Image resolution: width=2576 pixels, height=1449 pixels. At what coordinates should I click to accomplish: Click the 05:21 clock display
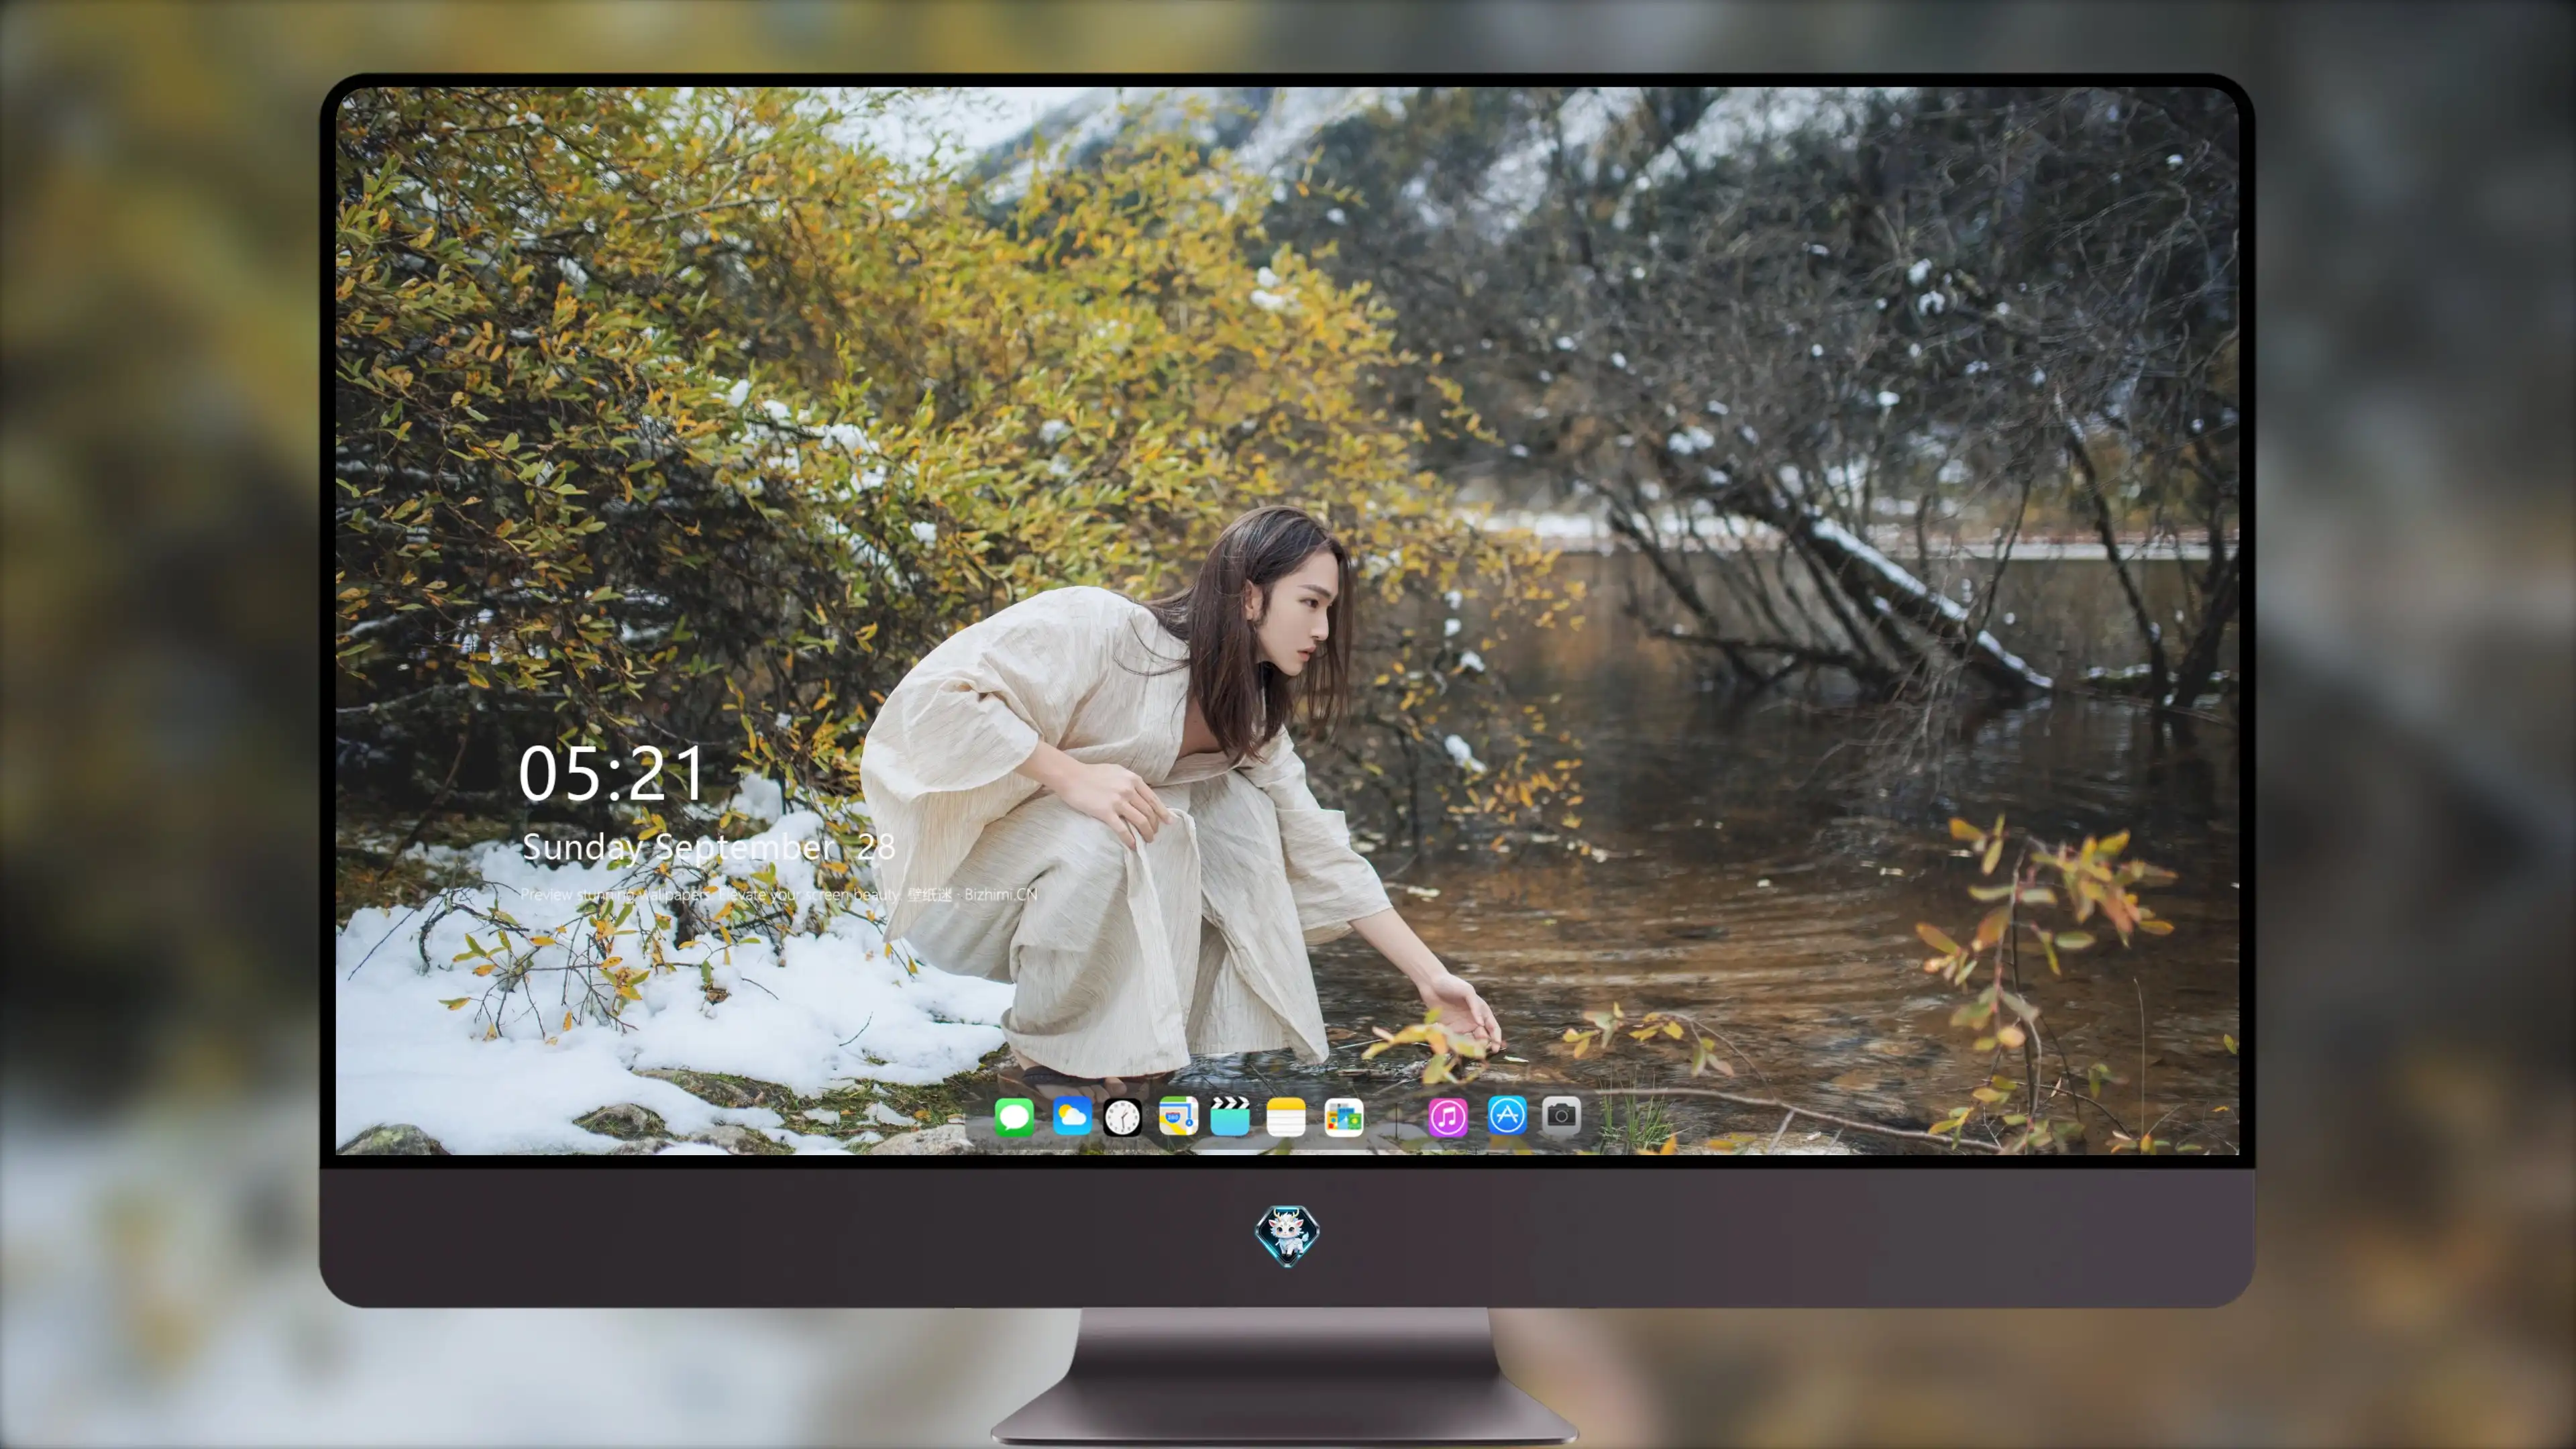pyautogui.click(x=612, y=774)
